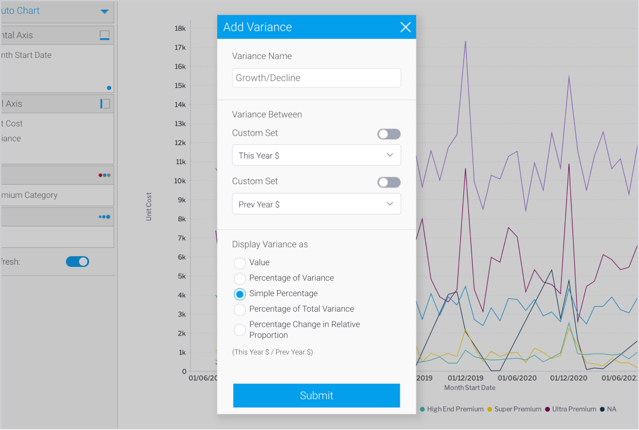Toggle the auto refresh switch
The height and width of the screenshot is (430, 639).
click(77, 261)
